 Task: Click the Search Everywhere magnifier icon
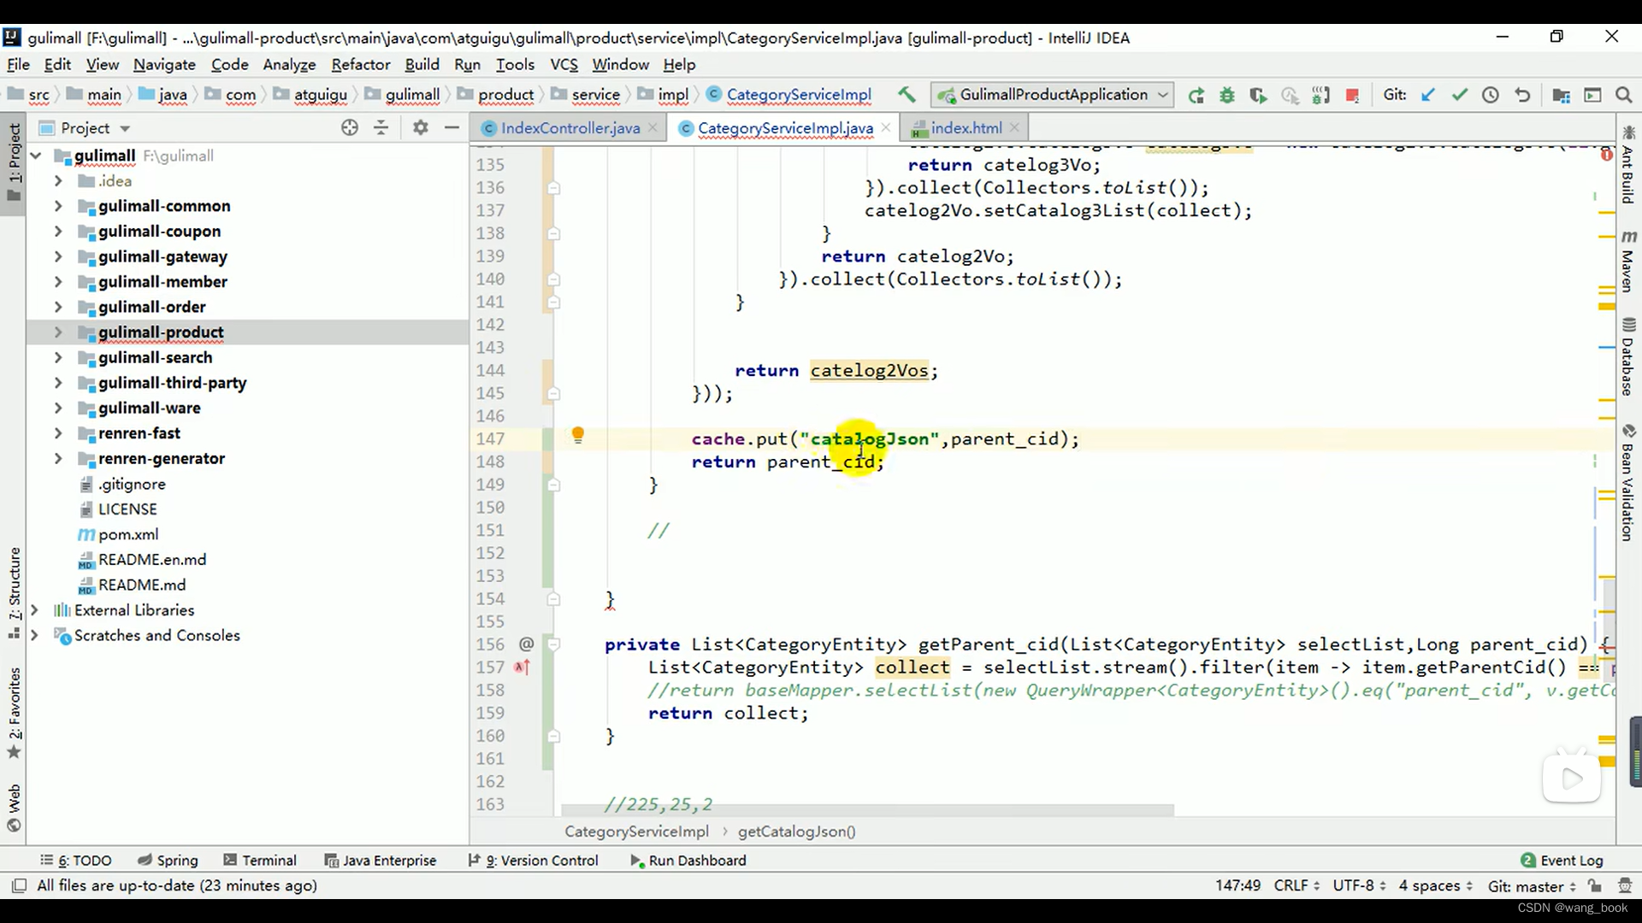(1623, 95)
